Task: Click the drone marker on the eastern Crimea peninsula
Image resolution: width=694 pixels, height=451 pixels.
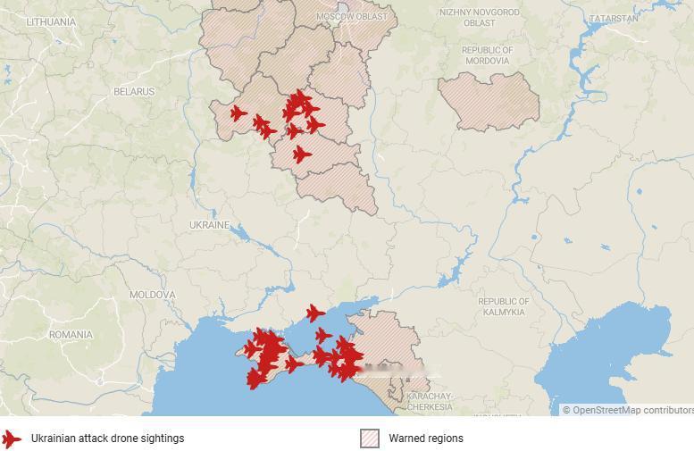Action: tap(294, 364)
